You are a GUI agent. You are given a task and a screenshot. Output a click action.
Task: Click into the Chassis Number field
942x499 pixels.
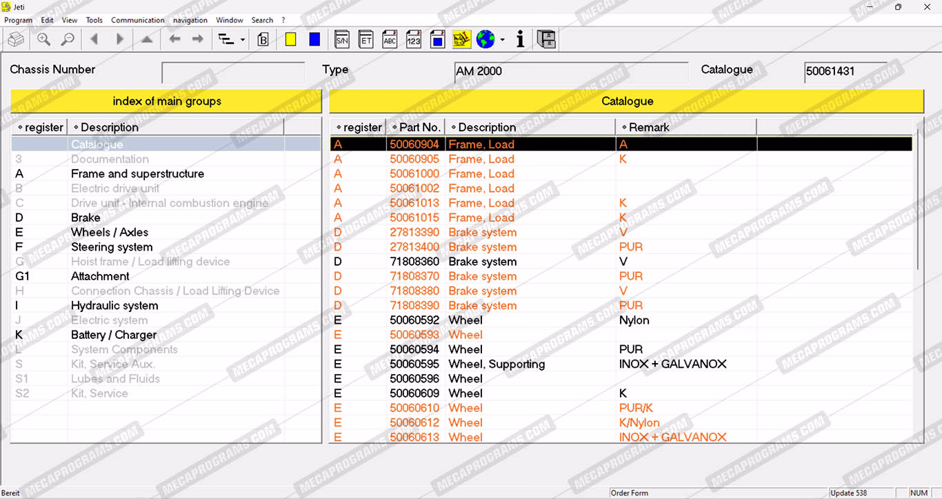[233, 73]
